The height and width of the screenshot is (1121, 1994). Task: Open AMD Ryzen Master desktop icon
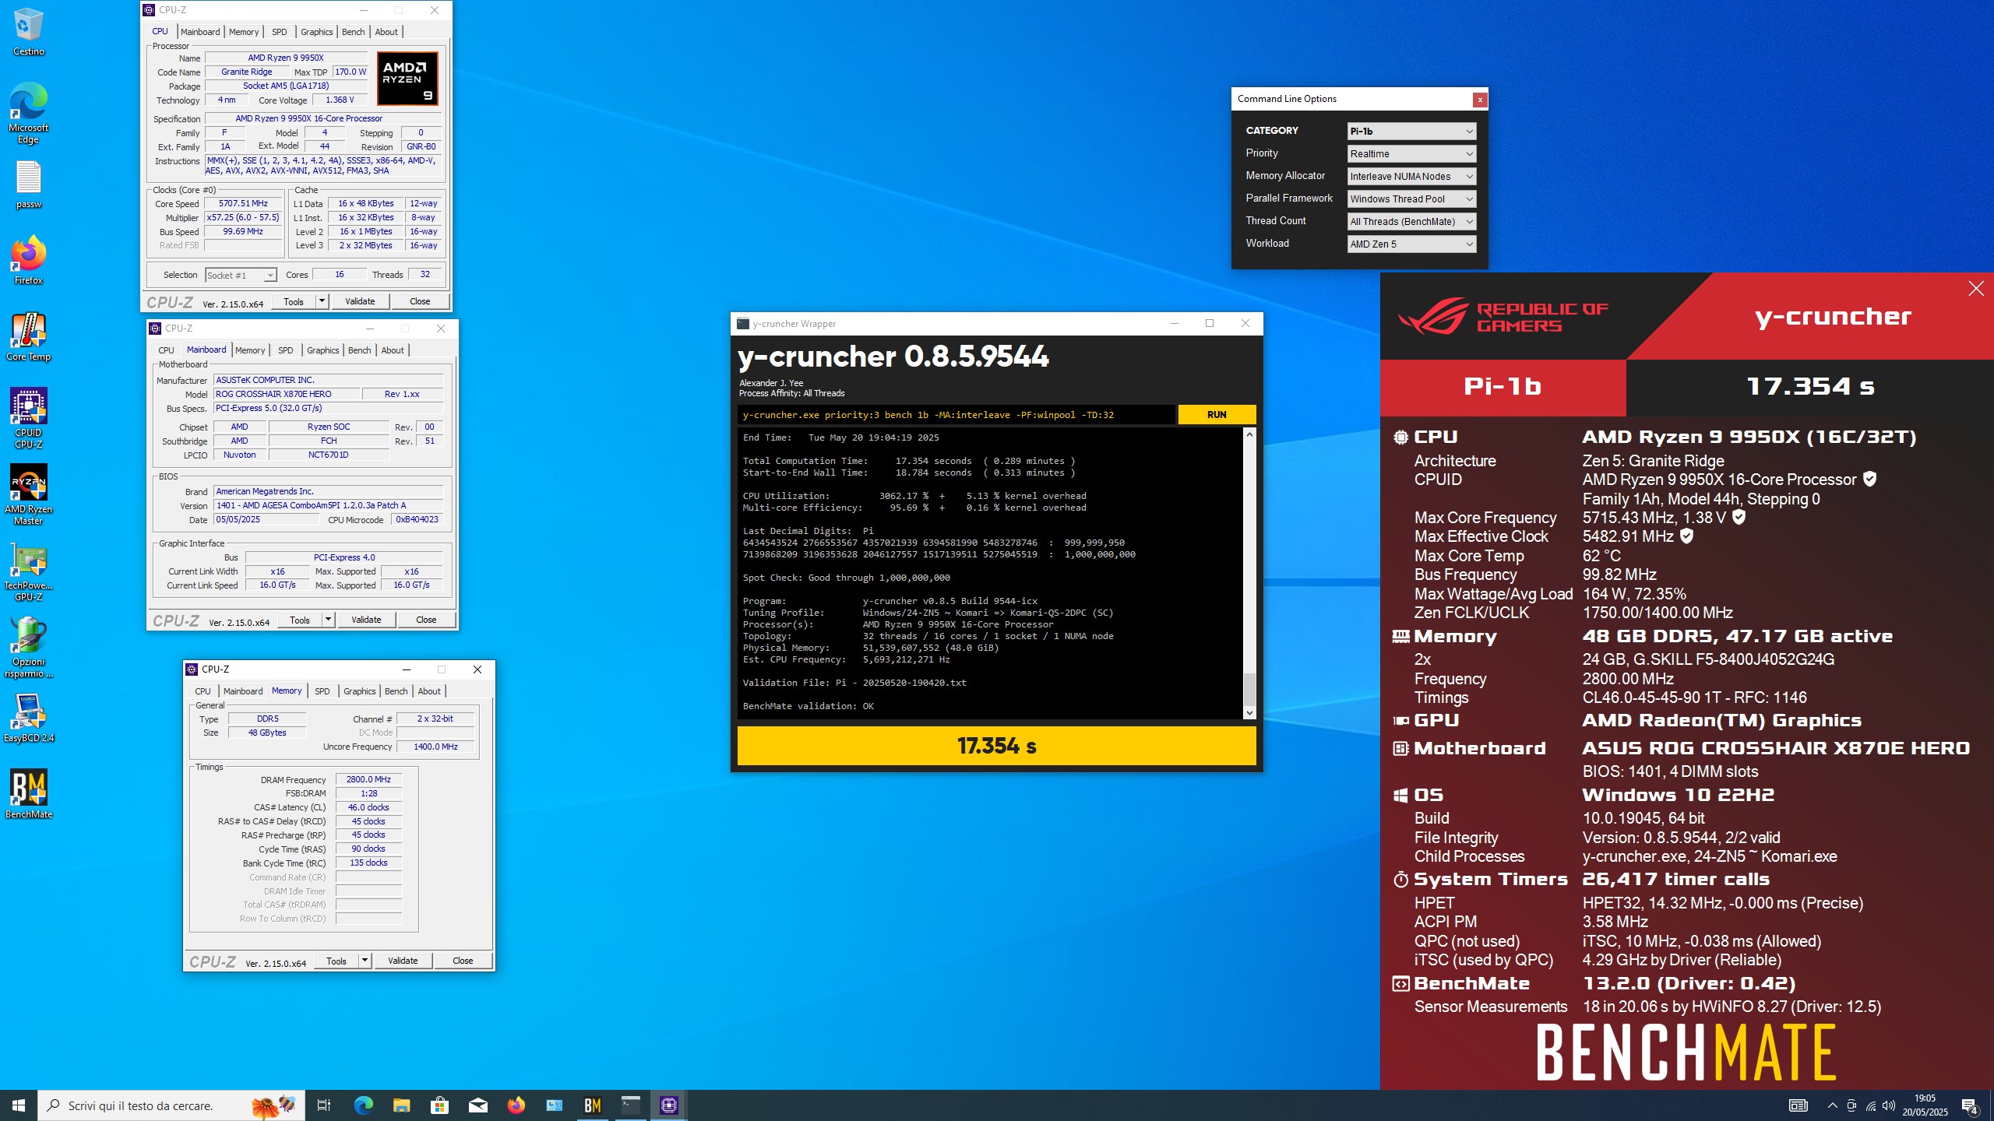click(x=28, y=495)
